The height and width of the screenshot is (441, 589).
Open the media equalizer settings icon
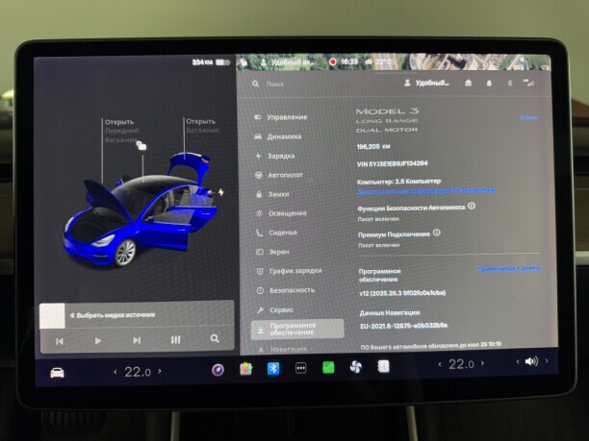coord(175,340)
